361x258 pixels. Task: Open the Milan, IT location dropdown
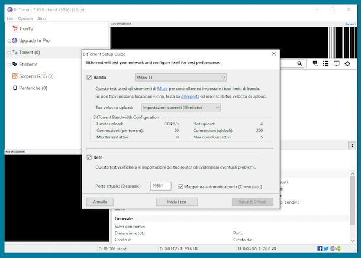180,78
